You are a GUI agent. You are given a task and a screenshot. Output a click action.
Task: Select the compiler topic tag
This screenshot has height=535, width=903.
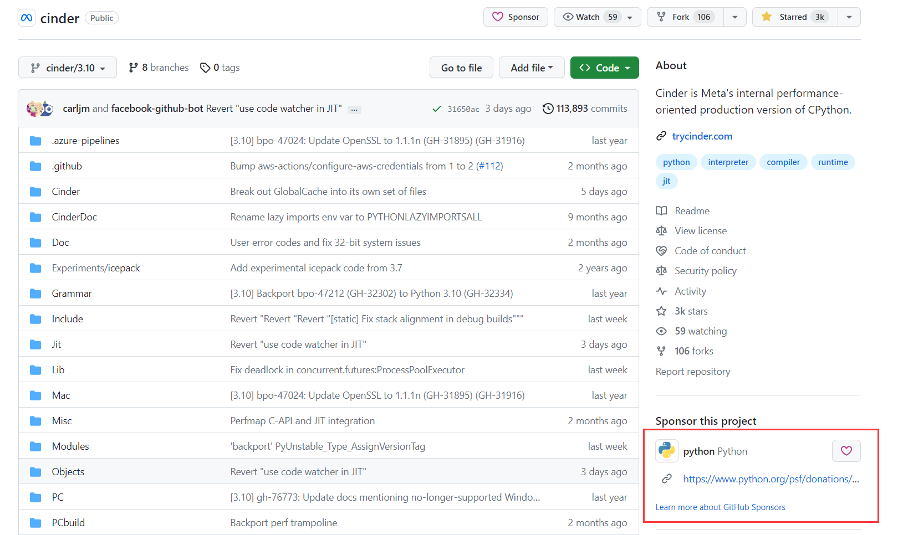[783, 162]
